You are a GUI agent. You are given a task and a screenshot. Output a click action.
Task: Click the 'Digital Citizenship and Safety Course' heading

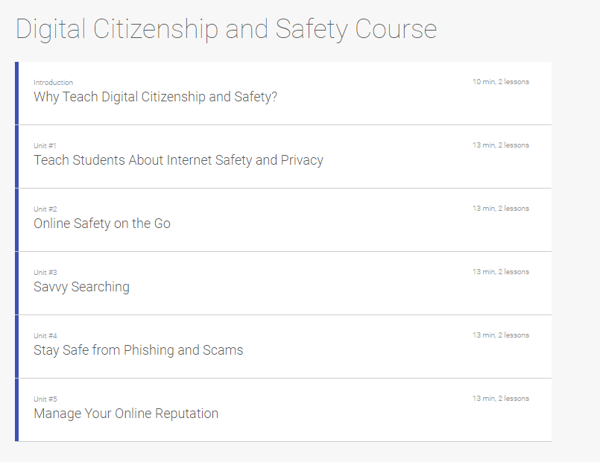point(226,29)
